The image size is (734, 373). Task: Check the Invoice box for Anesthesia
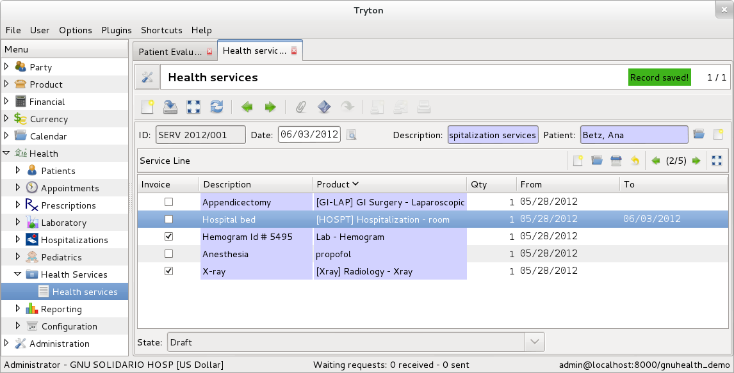(x=169, y=253)
